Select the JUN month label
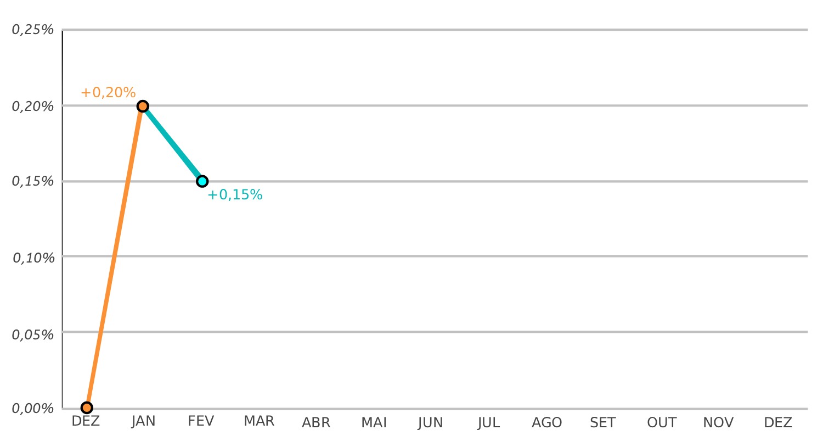The image size is (823, 441). click(430, 422)
